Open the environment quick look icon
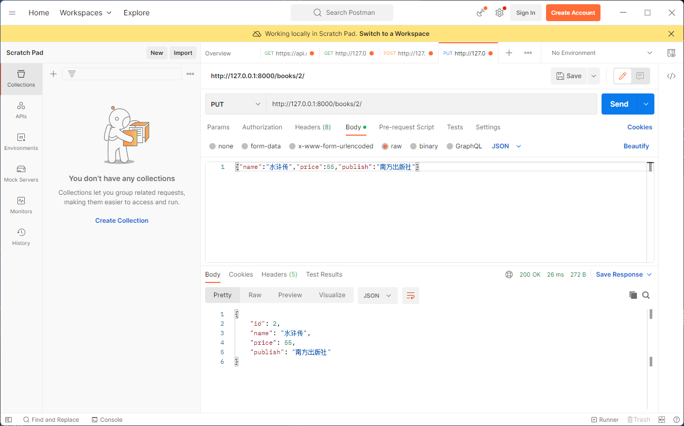The image size is (684, 426). point(671,53)
